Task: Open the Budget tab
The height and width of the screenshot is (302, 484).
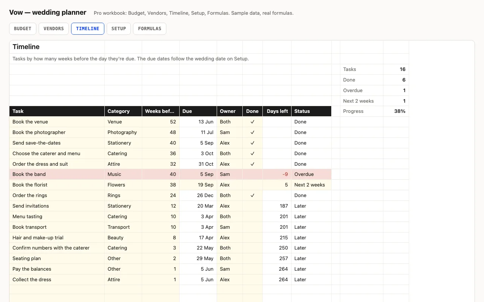Action: pos(23,29)
